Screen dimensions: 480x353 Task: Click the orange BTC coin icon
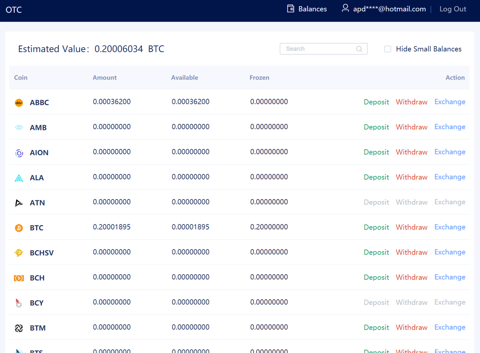[x=19, y=228]
